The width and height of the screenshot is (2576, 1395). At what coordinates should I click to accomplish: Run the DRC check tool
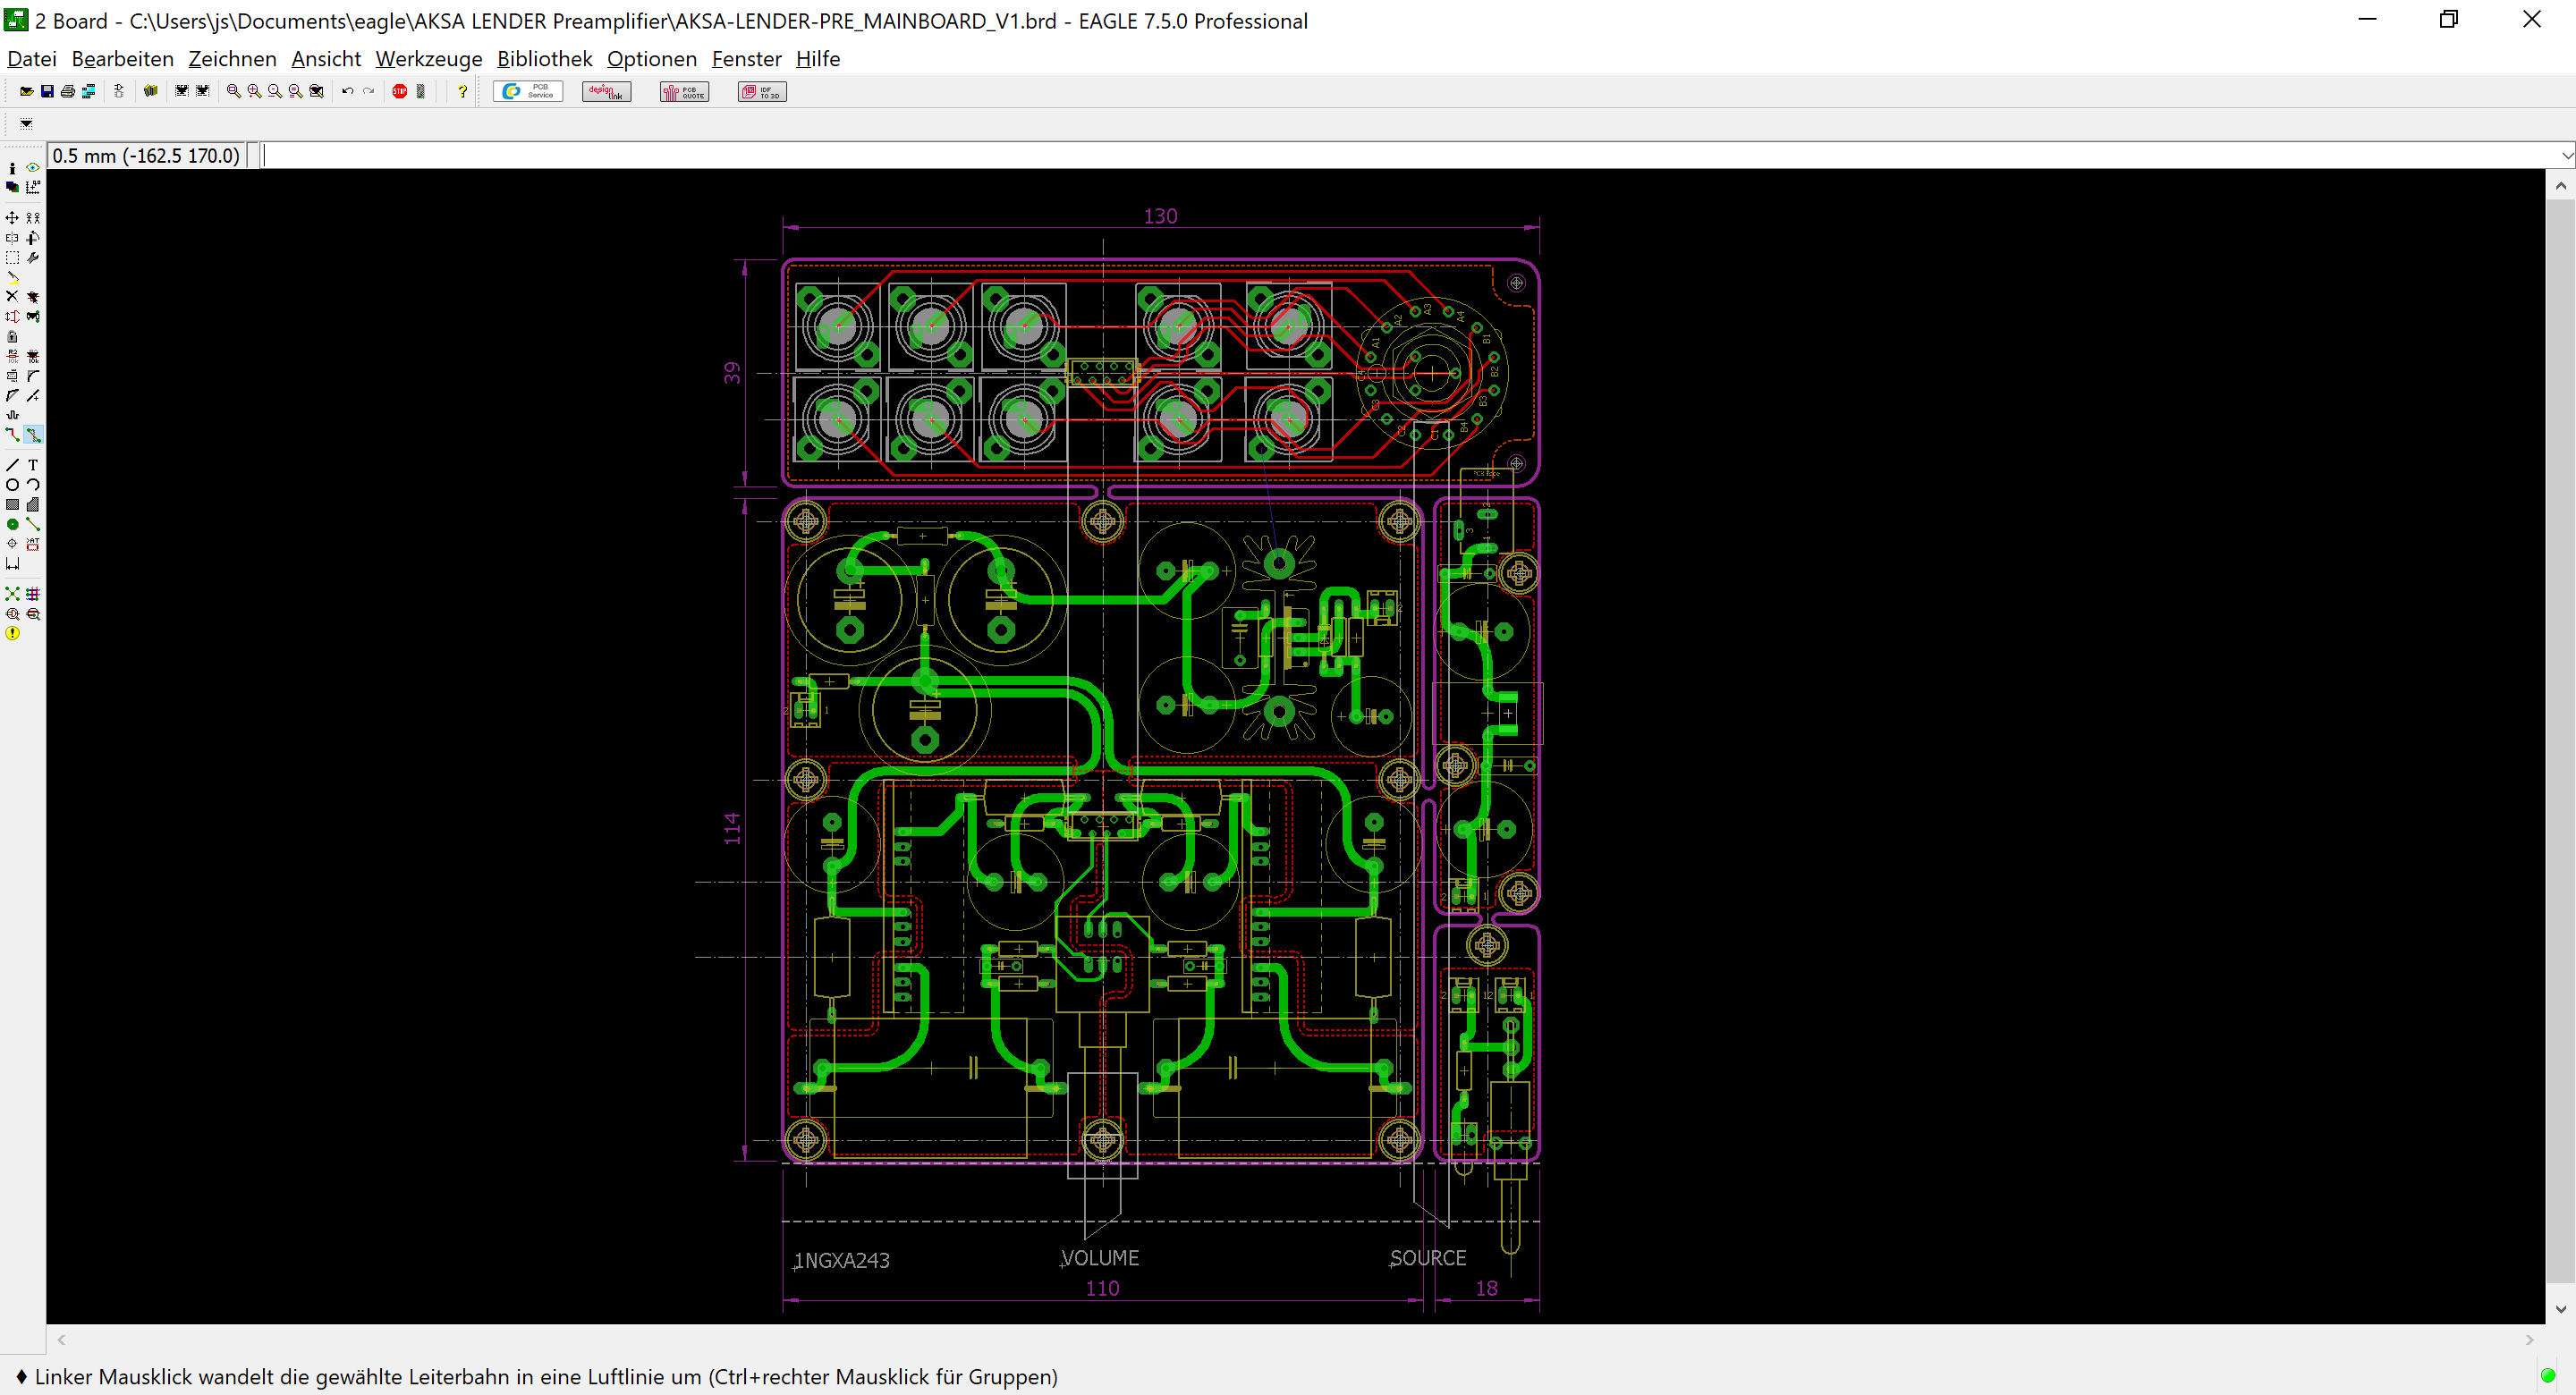33,614
